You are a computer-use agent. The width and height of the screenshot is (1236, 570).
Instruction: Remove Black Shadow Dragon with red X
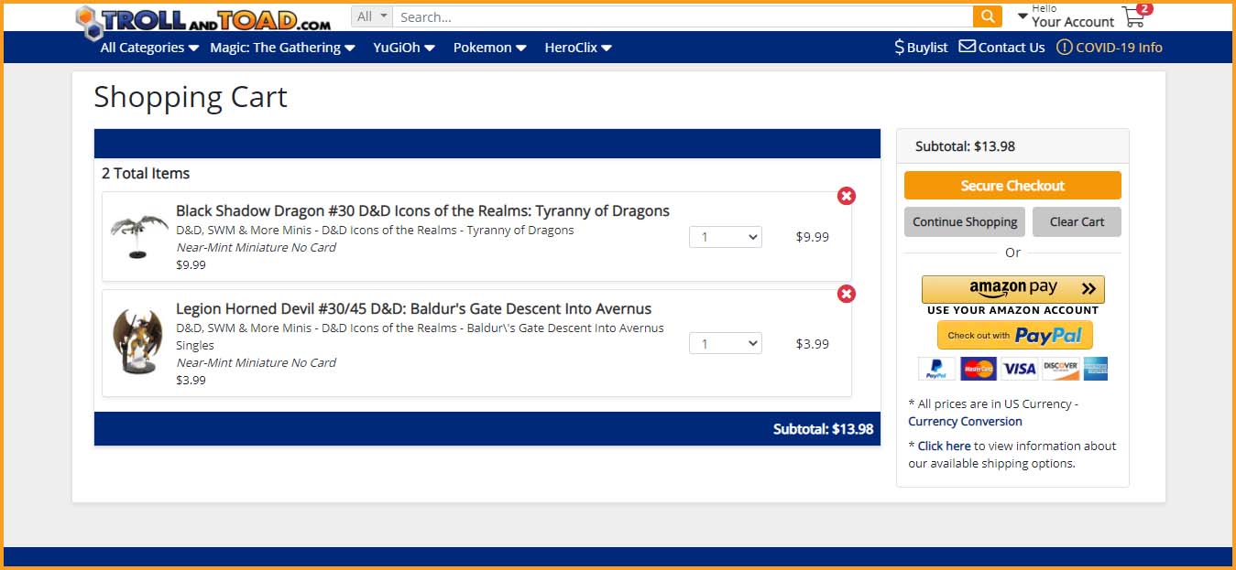click(847, 196)
